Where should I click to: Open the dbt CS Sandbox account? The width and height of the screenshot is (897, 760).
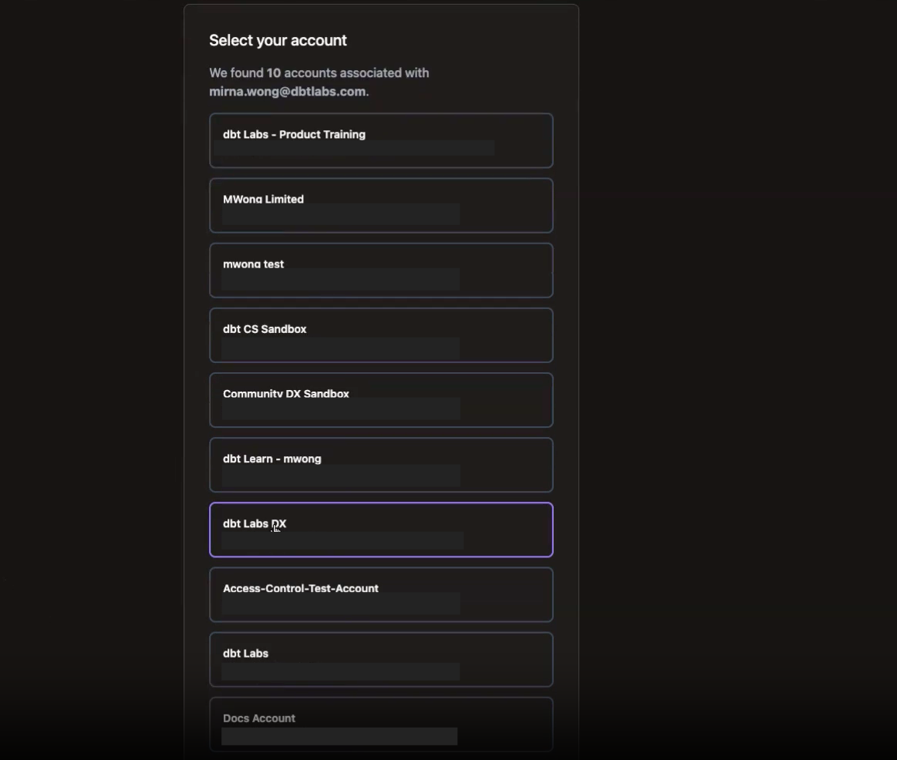click(381, 335)
